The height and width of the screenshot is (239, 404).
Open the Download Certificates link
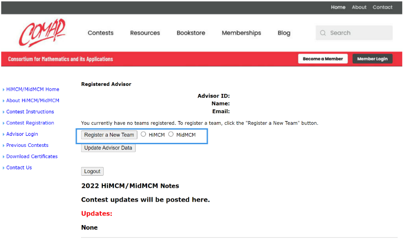(32, 156)
